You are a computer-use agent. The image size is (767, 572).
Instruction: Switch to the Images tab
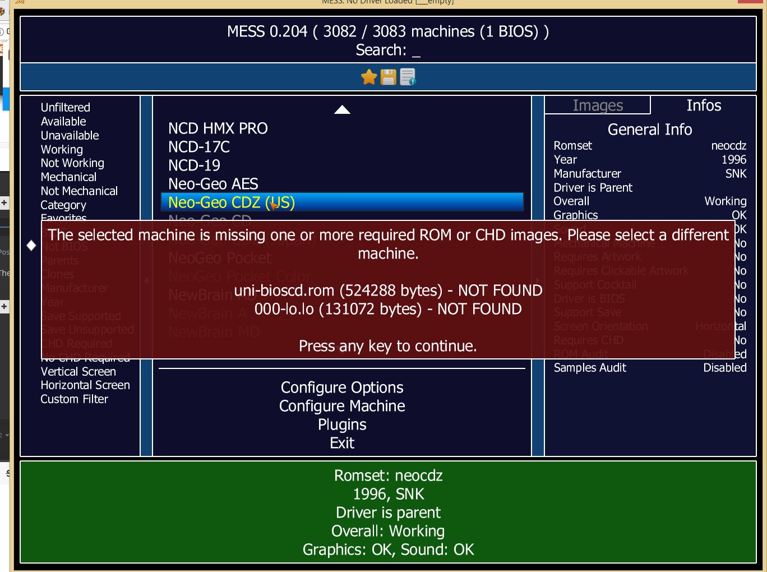pyautogui.click(x=598, y=105)
